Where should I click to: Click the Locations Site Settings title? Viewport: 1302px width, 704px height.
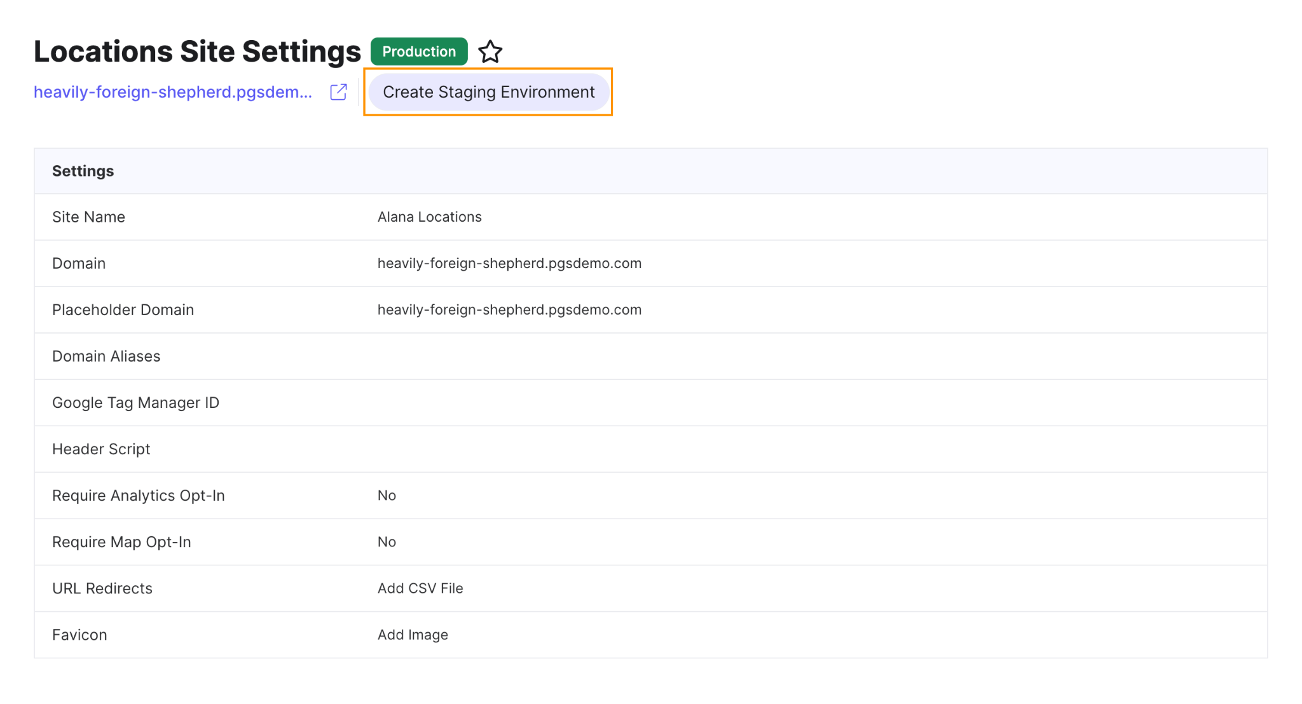pos(197,51)
